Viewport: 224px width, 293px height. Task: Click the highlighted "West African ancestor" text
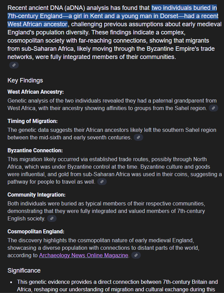click(38, 24)
